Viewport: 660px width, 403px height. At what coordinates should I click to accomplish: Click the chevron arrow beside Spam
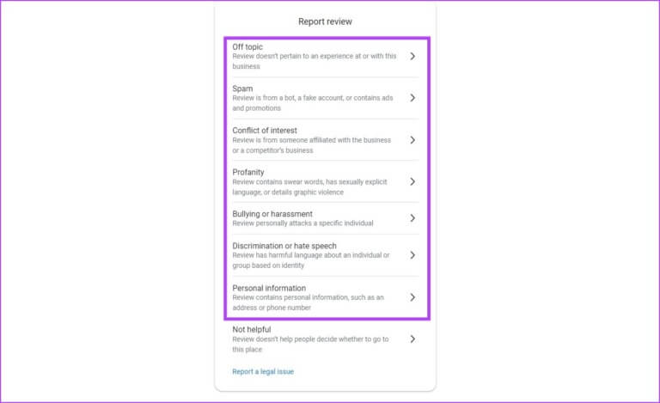pos(412,98)
